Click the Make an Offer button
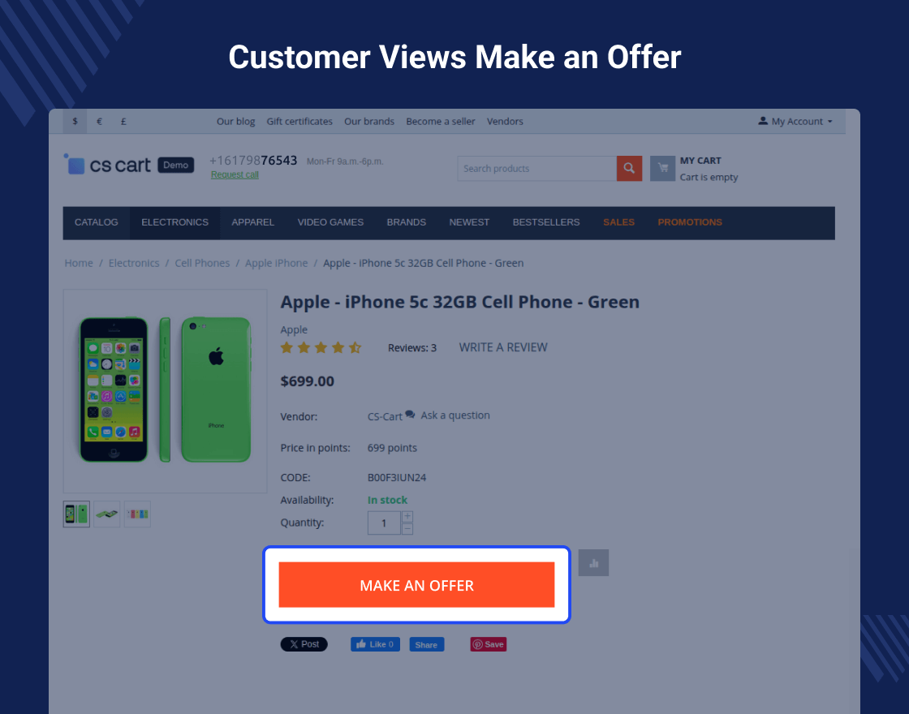 pos(417,585)
